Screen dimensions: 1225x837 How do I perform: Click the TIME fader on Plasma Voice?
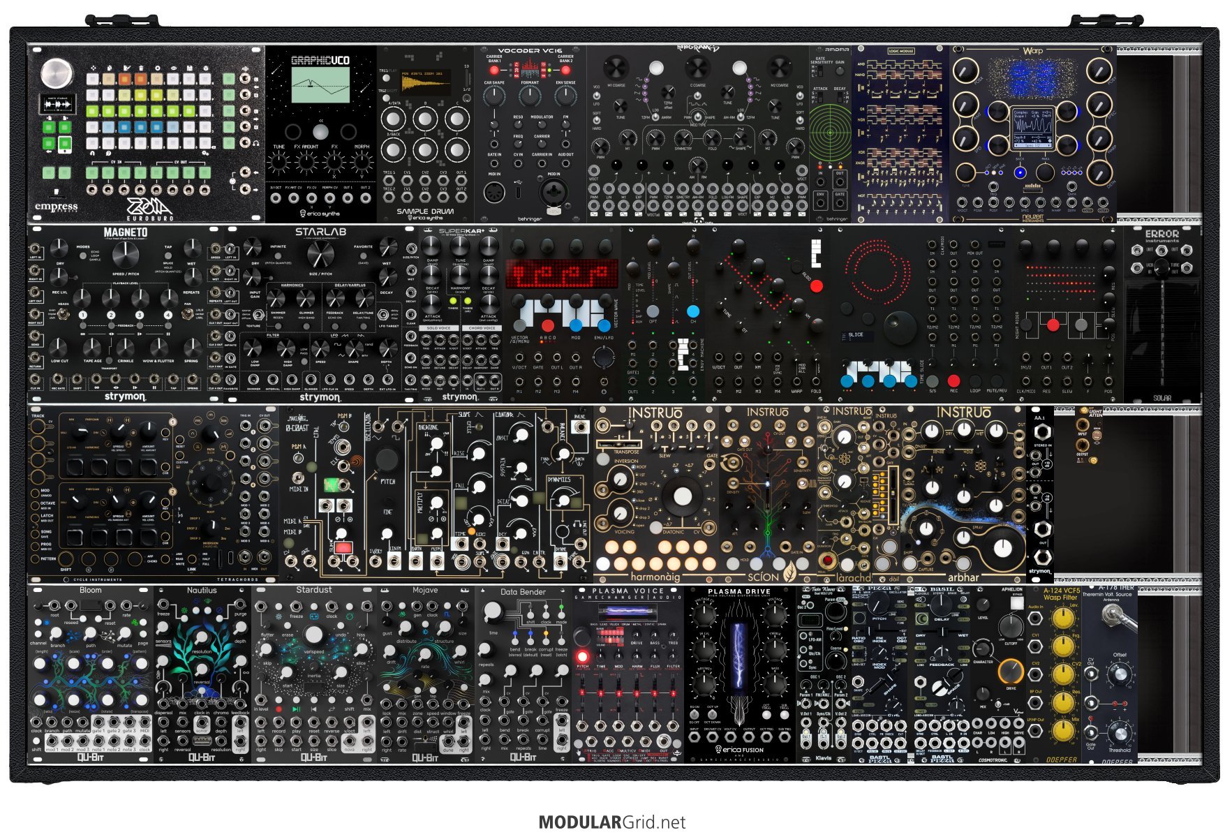coord(601,692)
